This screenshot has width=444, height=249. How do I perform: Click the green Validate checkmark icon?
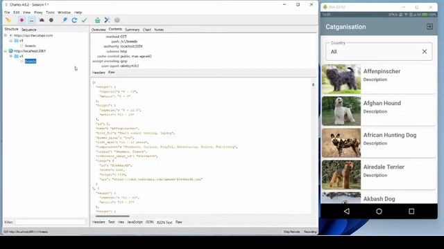tap(84, 20)
